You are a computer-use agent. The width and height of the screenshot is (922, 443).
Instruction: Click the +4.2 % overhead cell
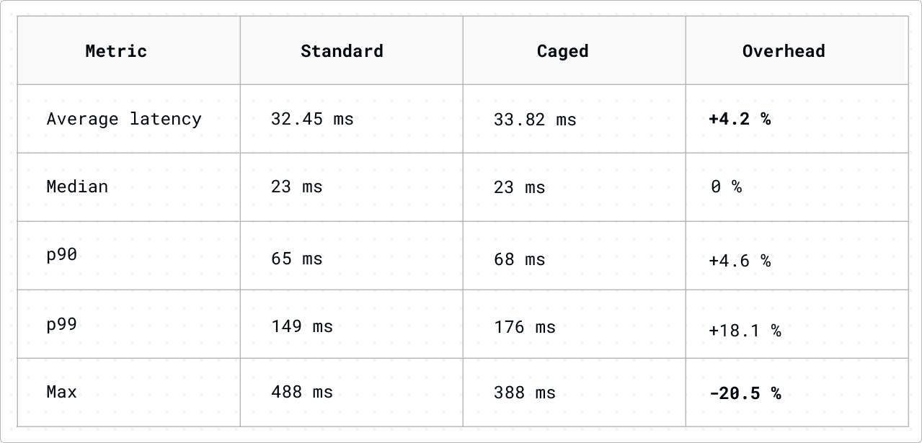[740, 119]
